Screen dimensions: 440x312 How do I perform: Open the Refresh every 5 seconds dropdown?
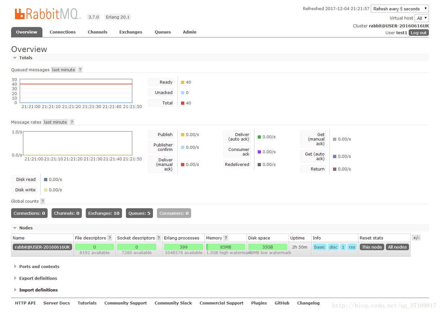[x=400, y=9]
